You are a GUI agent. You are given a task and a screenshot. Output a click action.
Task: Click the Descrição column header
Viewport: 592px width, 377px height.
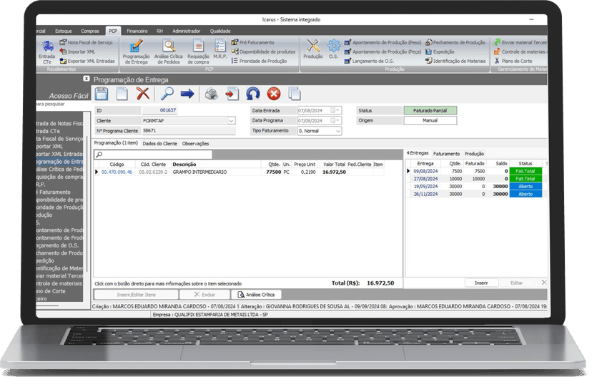coord(216,165)
